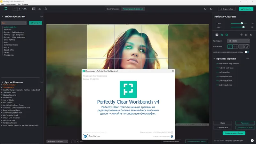Screen dimensions: 256x144
Task: Select the iAuto People Pro preset
Action: tap(10, 27)
